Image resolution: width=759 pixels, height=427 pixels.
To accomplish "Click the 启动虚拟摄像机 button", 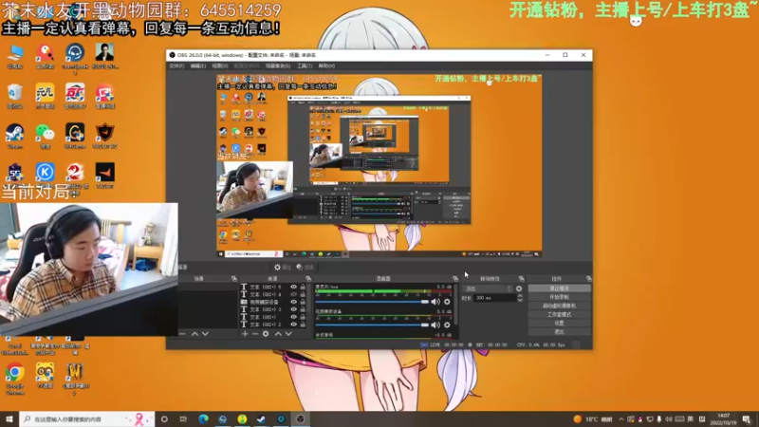I will click(x=559, y=306).
